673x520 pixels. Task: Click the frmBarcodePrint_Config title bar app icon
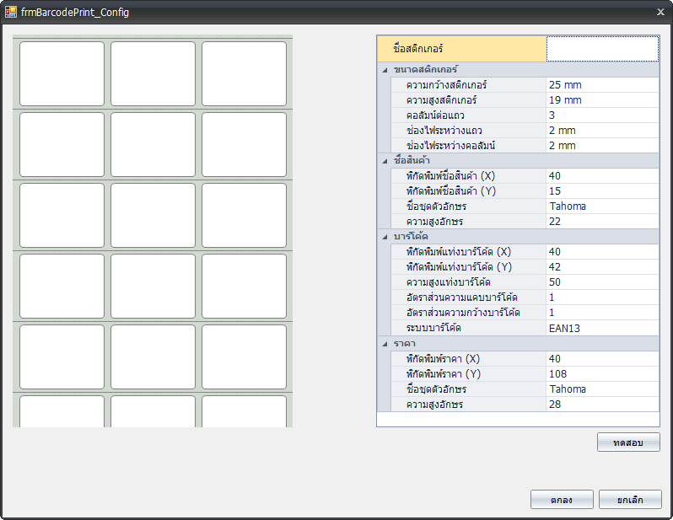pyautogui.click(x=11, y=13)
